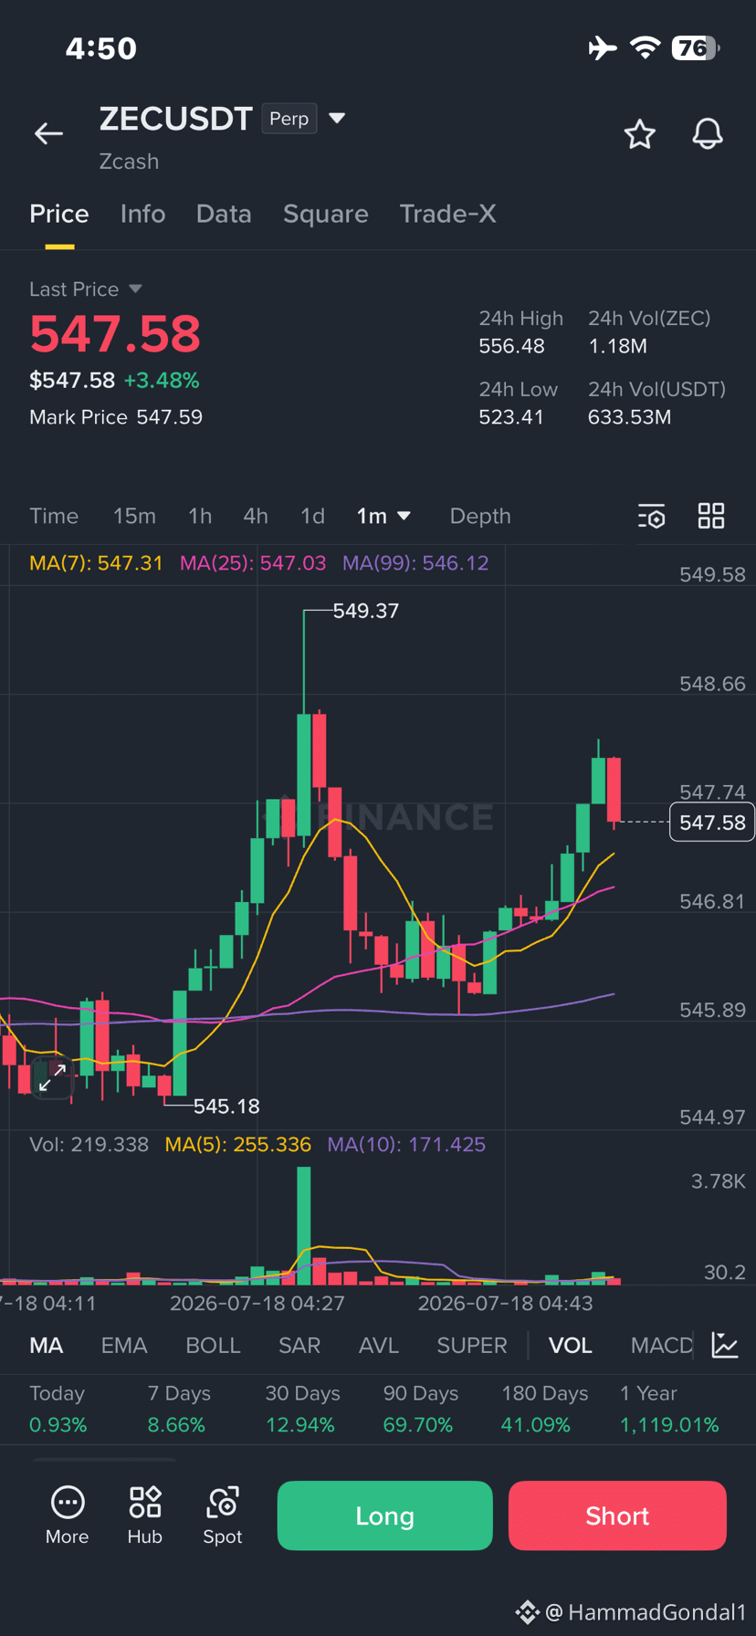Tap the 24h Vol(ZEC) 1.18M value
Screen dimensions: 756x1636
618,346
